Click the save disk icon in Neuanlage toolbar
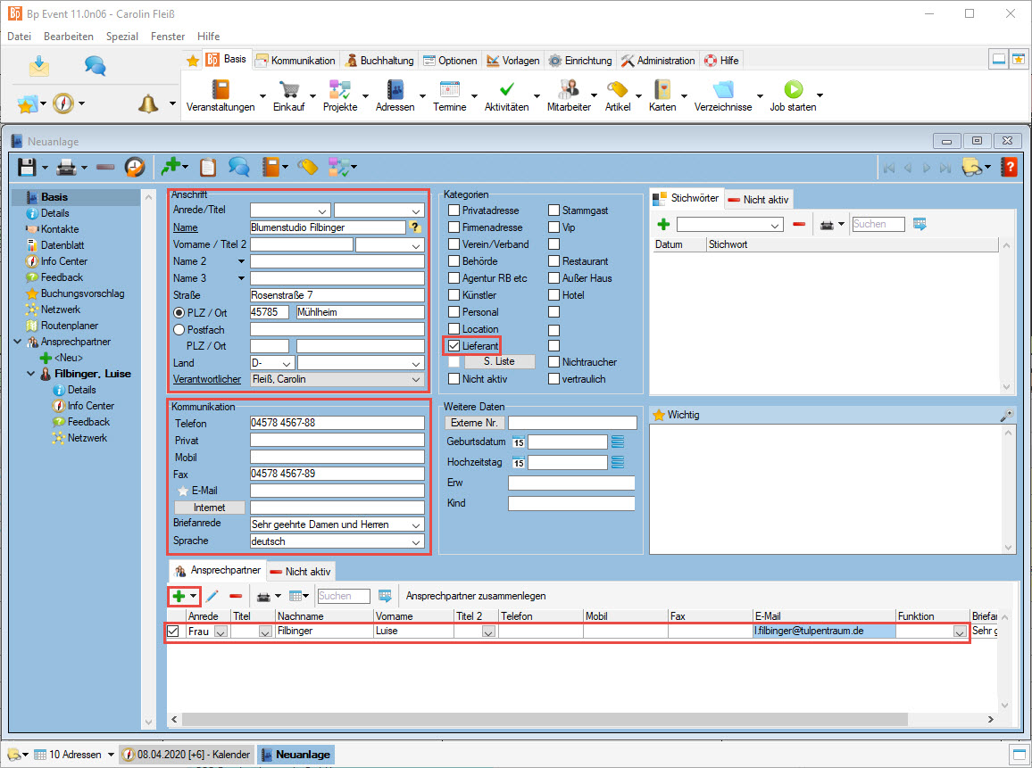This screenshot has width=1032, height=768. (27, 167)
